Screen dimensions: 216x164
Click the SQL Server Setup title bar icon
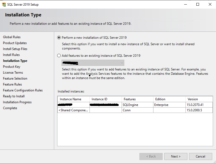[4, 4]
